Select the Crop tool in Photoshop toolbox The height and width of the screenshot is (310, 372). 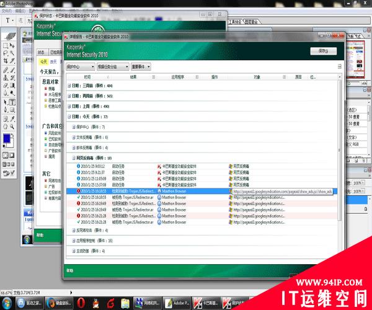click(6, 61)
